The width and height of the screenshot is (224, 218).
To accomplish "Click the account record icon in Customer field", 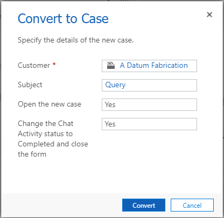I will click(x=111, y=66).
